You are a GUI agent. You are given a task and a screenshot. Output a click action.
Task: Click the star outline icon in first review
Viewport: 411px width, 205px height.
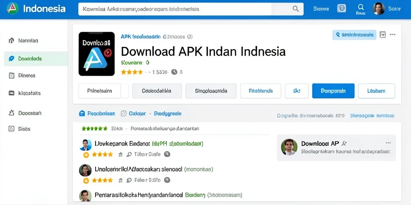click(x=120, y=155)
